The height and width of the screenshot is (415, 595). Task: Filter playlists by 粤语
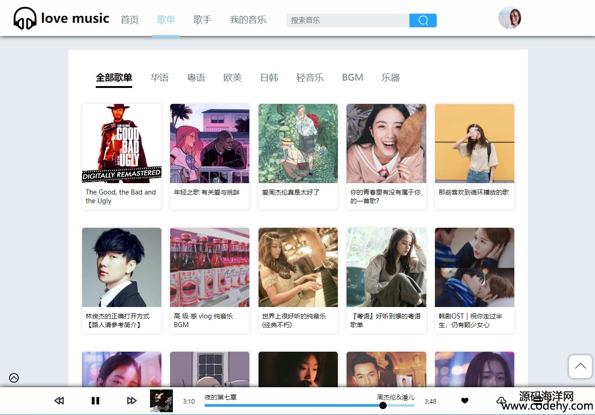pyautogui.click(x=196, y=77)
